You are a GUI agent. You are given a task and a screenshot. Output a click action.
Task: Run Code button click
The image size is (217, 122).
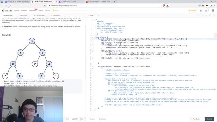[x=196, y=119]
